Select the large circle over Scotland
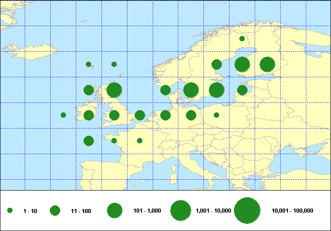 click(114, 90)
